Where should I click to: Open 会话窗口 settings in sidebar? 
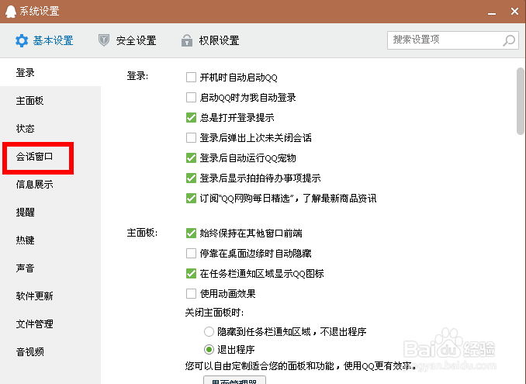(x=50, y=156)
